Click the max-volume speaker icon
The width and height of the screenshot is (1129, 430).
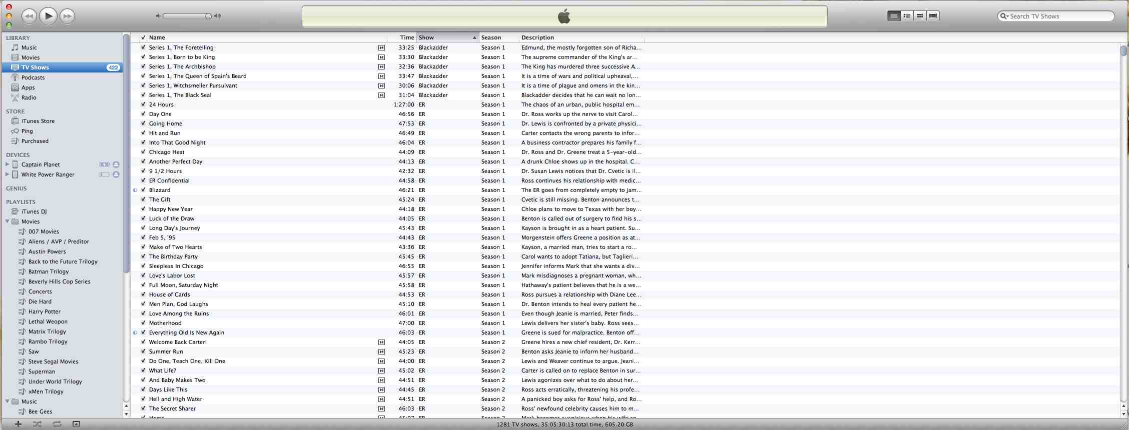[x=217, y=16]
